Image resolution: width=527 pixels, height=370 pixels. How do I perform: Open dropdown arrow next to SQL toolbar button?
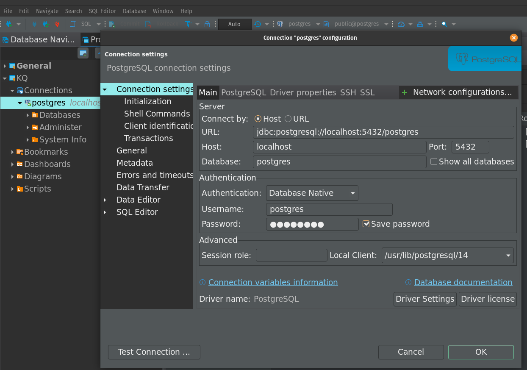[x=99, y=24]
